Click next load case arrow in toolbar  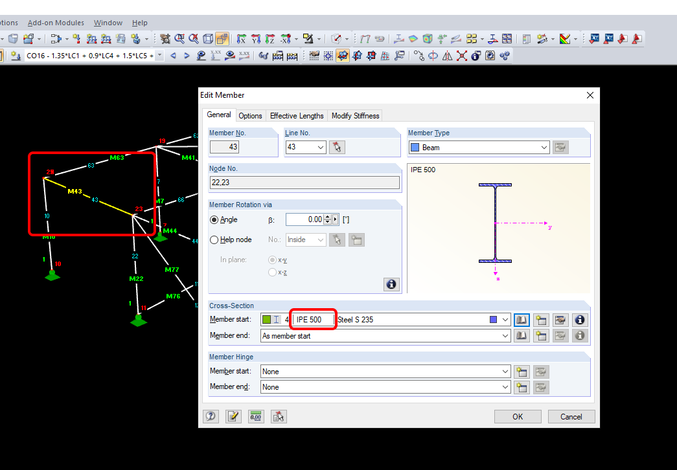click(x=187, y=56)
